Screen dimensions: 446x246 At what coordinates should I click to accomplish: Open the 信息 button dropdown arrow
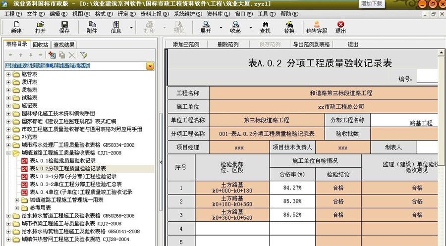pyautogui.click(x=131, y=28)
